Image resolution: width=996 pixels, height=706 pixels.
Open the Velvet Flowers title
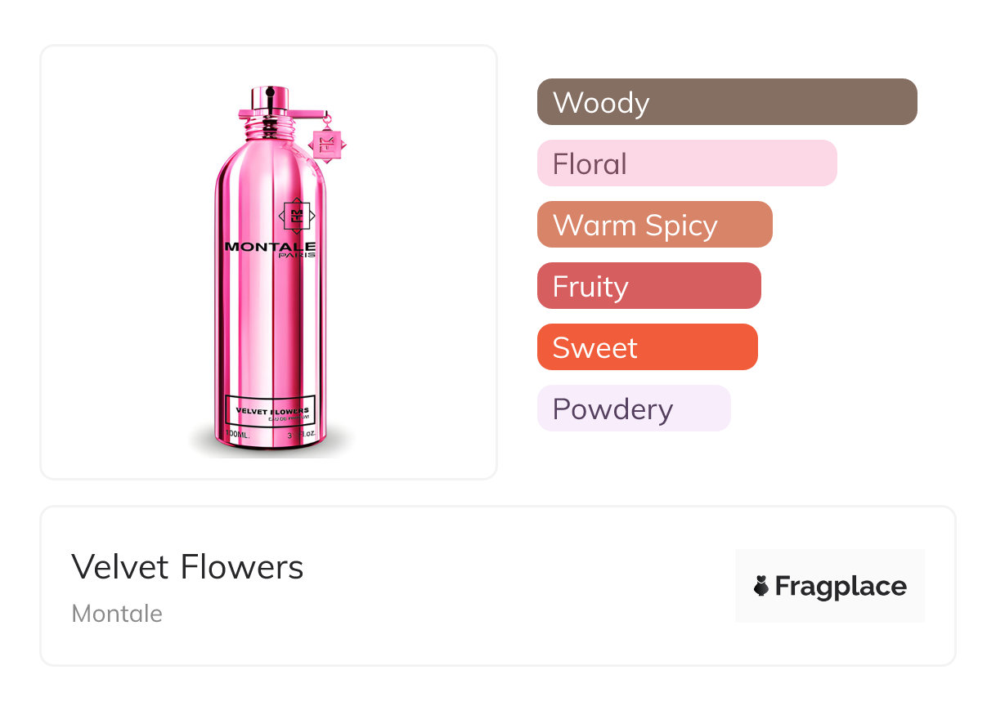coord(187,567)
